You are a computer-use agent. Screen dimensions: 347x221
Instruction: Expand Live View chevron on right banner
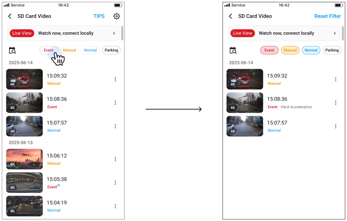tap(334, 33)
